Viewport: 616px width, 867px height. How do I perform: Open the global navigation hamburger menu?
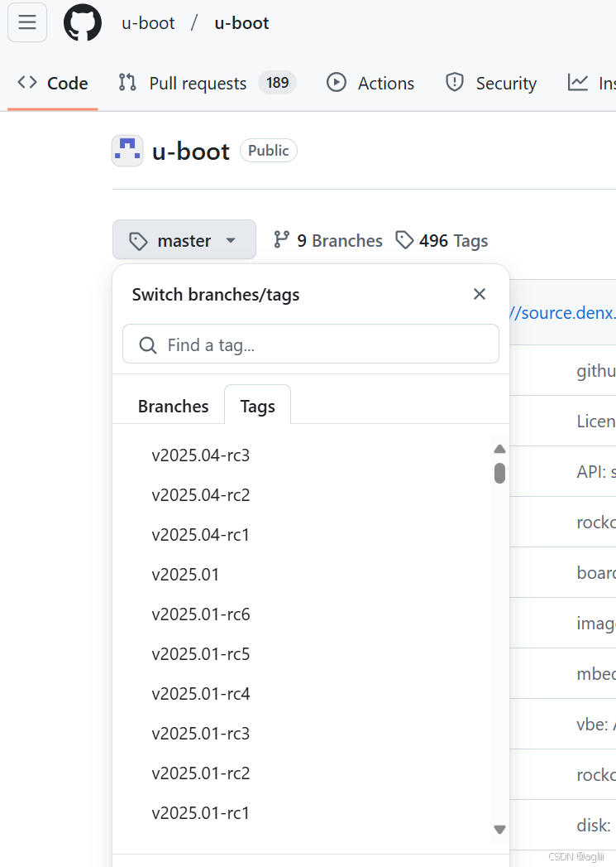(x=27, y=22)
